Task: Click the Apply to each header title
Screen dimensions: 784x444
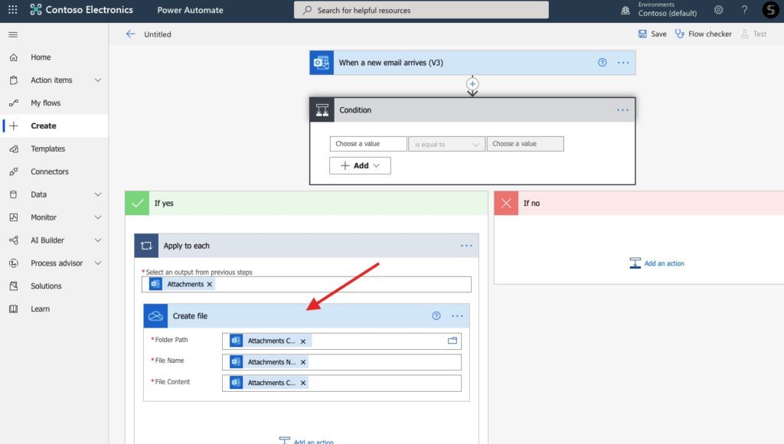Action: pos(187,246)
